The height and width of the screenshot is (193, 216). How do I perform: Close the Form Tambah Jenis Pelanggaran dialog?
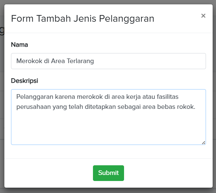[x=203, y=16]
